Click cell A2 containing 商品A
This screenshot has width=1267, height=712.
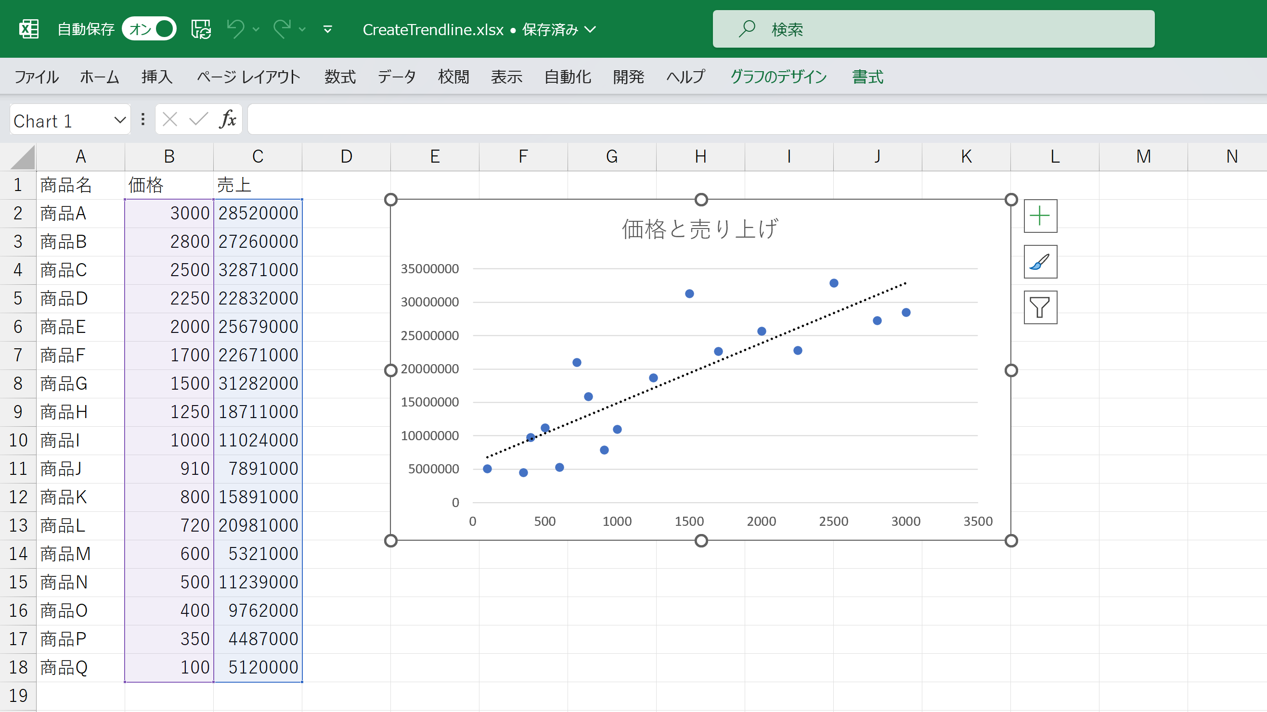coord(81,213)
